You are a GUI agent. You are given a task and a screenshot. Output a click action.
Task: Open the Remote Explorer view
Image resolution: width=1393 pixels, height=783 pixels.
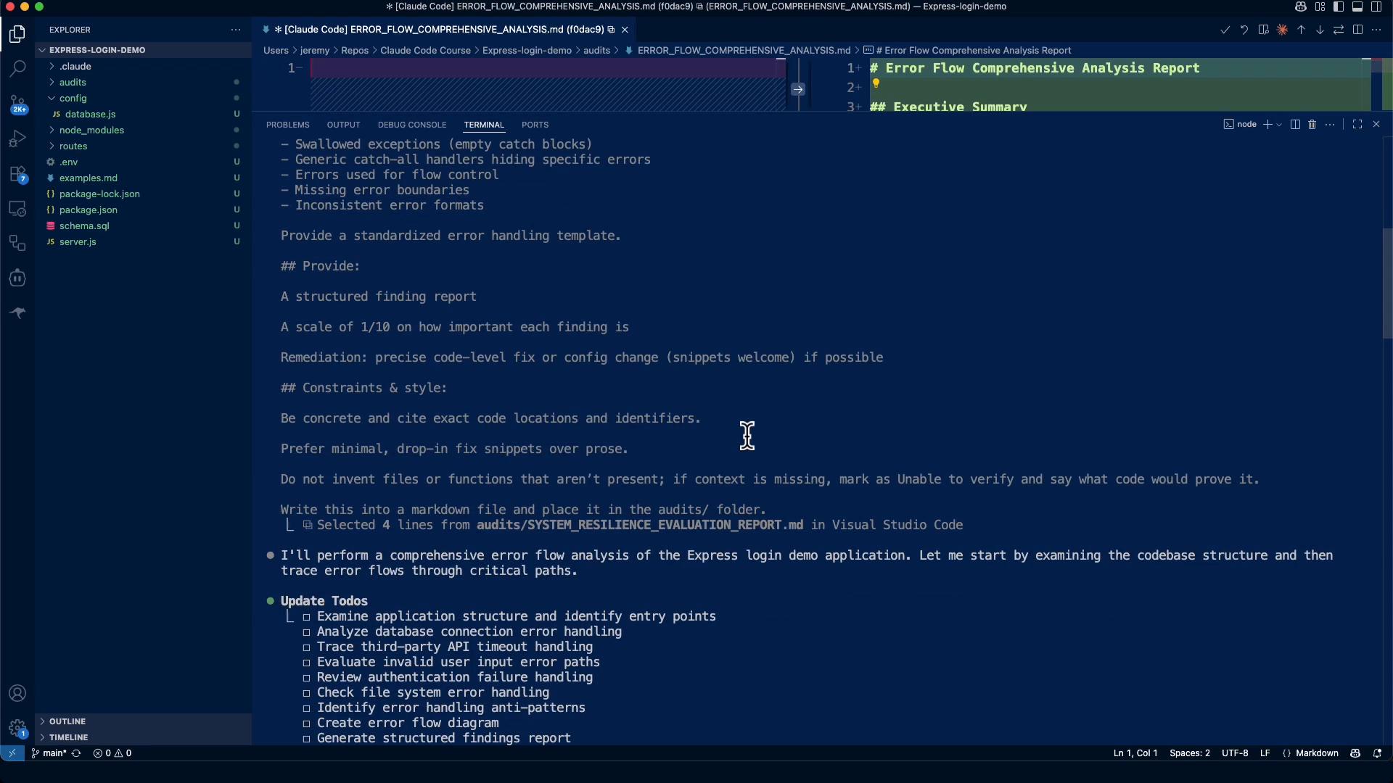point(17,209)
